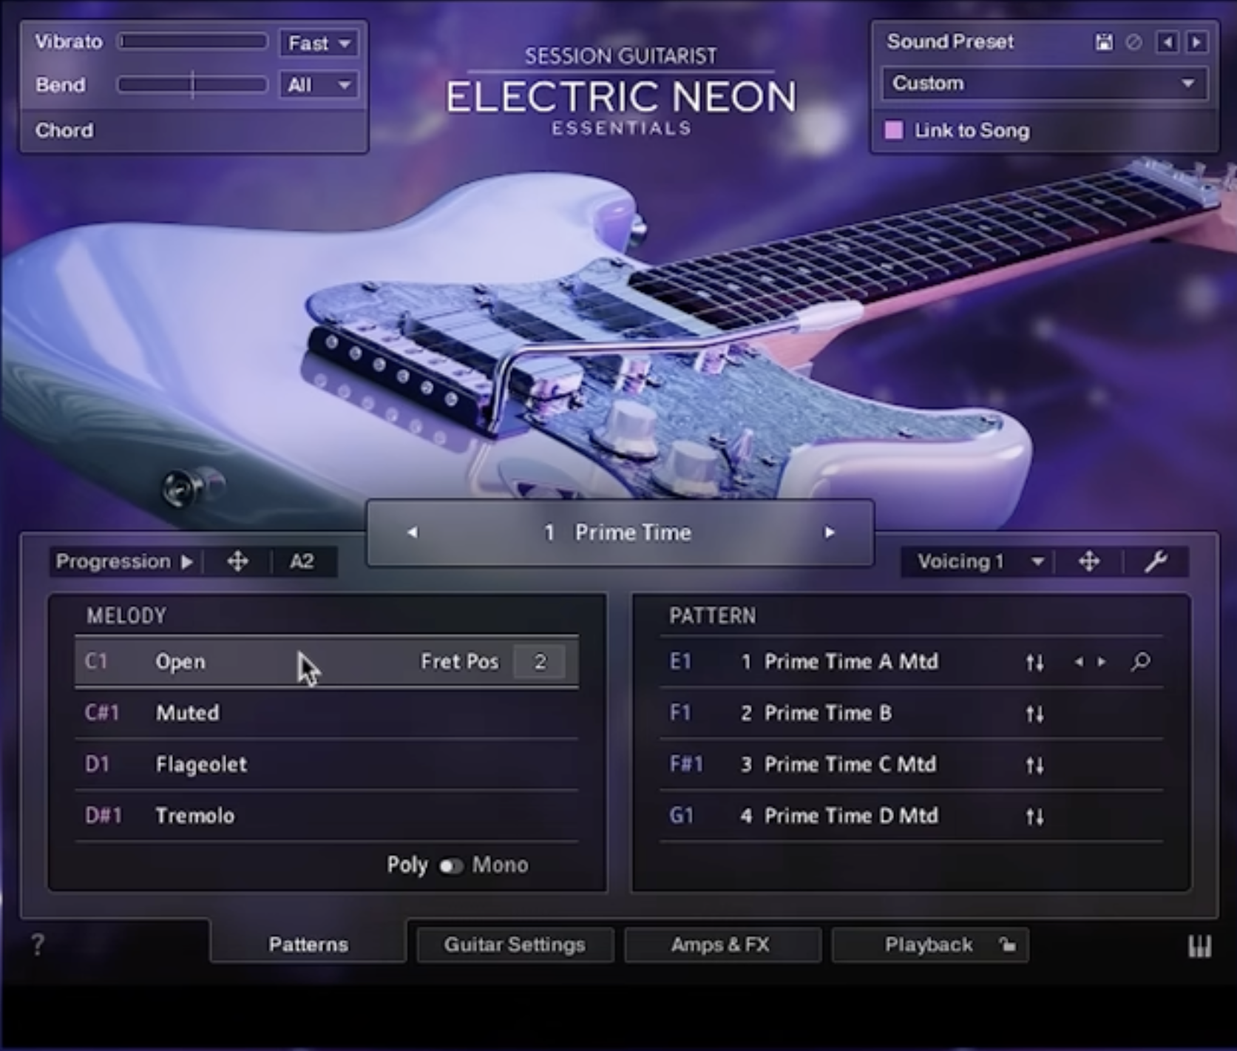
Task: Click the PATTERN section heading
Action: click(x=713, y=616)
